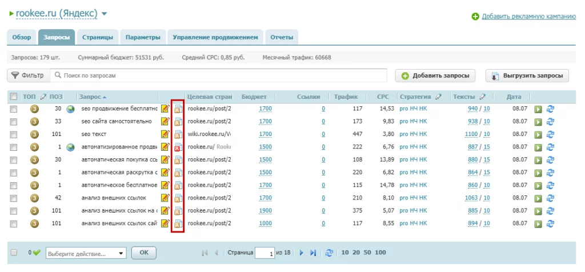Click the rookee.ru (Яндекс) project title
The width and height of the screenshot is (585, 272).
click(x=57, y=14)
